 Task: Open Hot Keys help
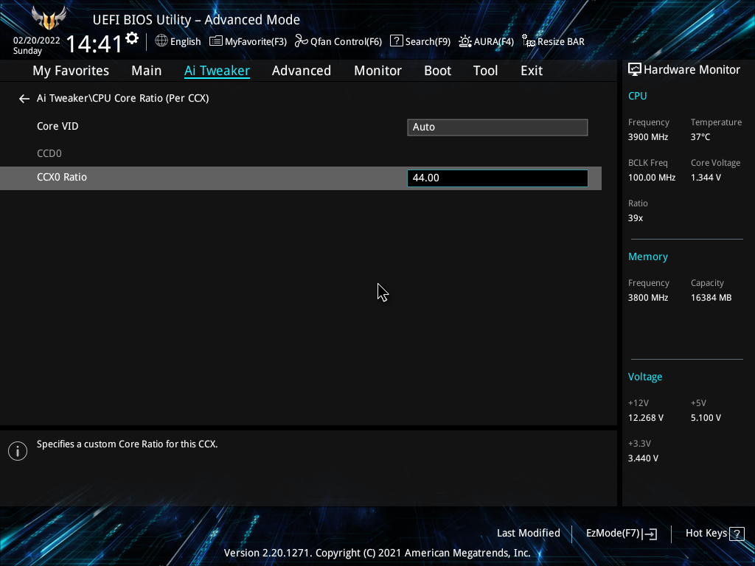tap(706, 534)
